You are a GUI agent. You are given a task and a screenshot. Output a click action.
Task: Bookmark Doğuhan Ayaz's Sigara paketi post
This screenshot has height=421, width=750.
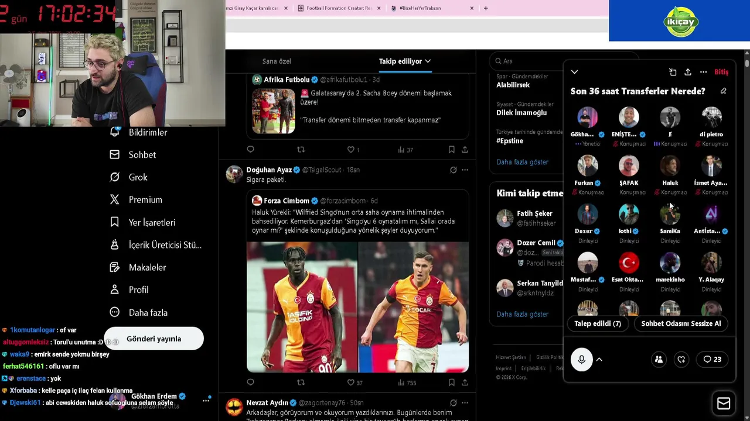point(451,382)
